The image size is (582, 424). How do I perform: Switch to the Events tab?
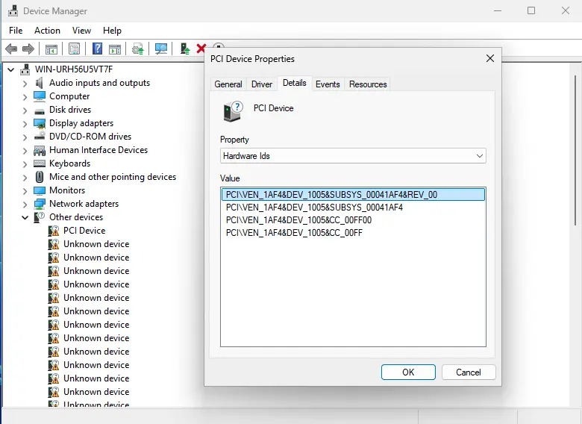pos(328,84)
